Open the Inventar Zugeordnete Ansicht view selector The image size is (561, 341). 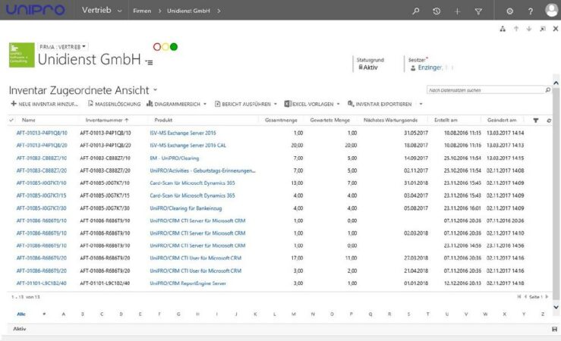(155, 89)
